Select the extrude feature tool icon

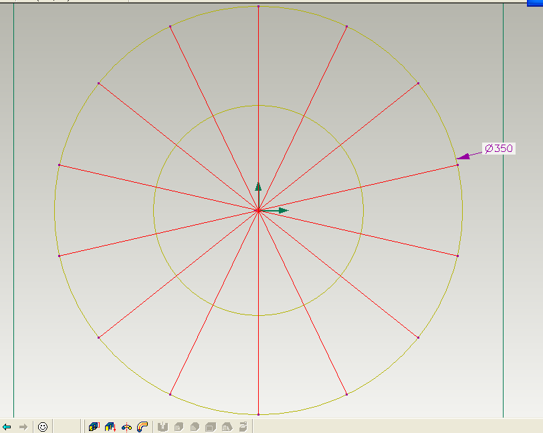(94, 425)
